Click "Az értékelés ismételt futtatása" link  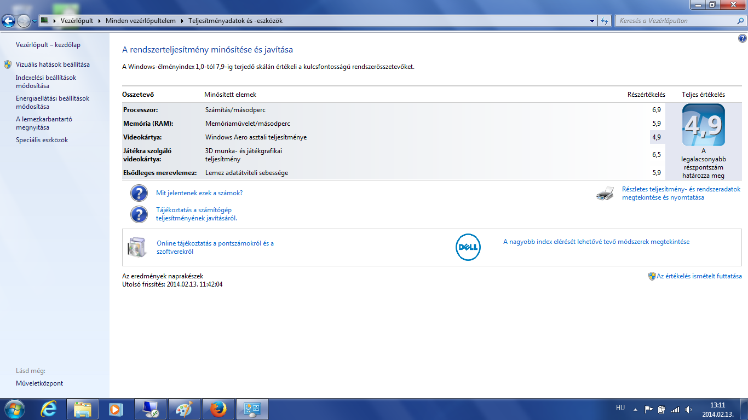tap(699, 276)
